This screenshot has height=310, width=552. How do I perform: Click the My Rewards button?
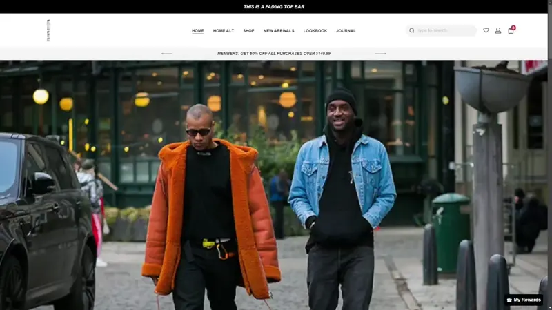tap(524, 300)
